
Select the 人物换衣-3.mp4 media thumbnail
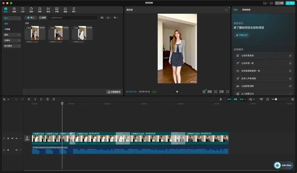[x=58, y=33]
